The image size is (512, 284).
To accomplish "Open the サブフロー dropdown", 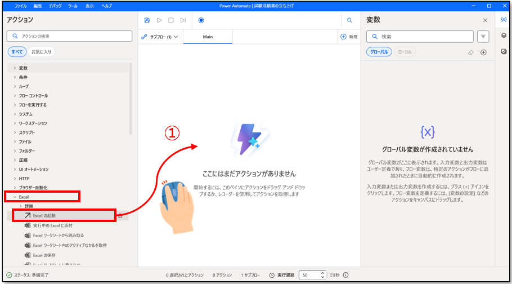I will [160, 37].
